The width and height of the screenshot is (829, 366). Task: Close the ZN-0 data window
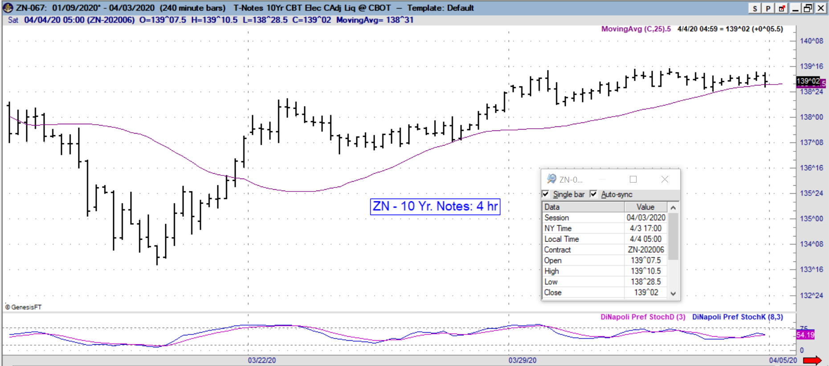tap(665, 179)
